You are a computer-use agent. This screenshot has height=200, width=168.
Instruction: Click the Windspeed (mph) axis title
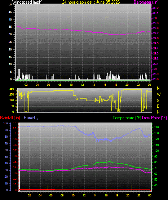tap(27, 2)
